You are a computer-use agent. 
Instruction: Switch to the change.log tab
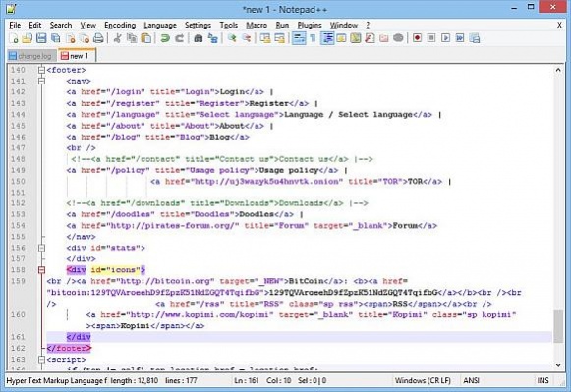coord(31,56)
